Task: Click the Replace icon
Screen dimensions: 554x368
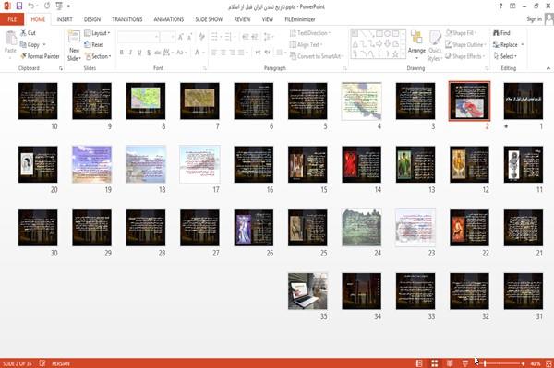Action: coord(497,44)
